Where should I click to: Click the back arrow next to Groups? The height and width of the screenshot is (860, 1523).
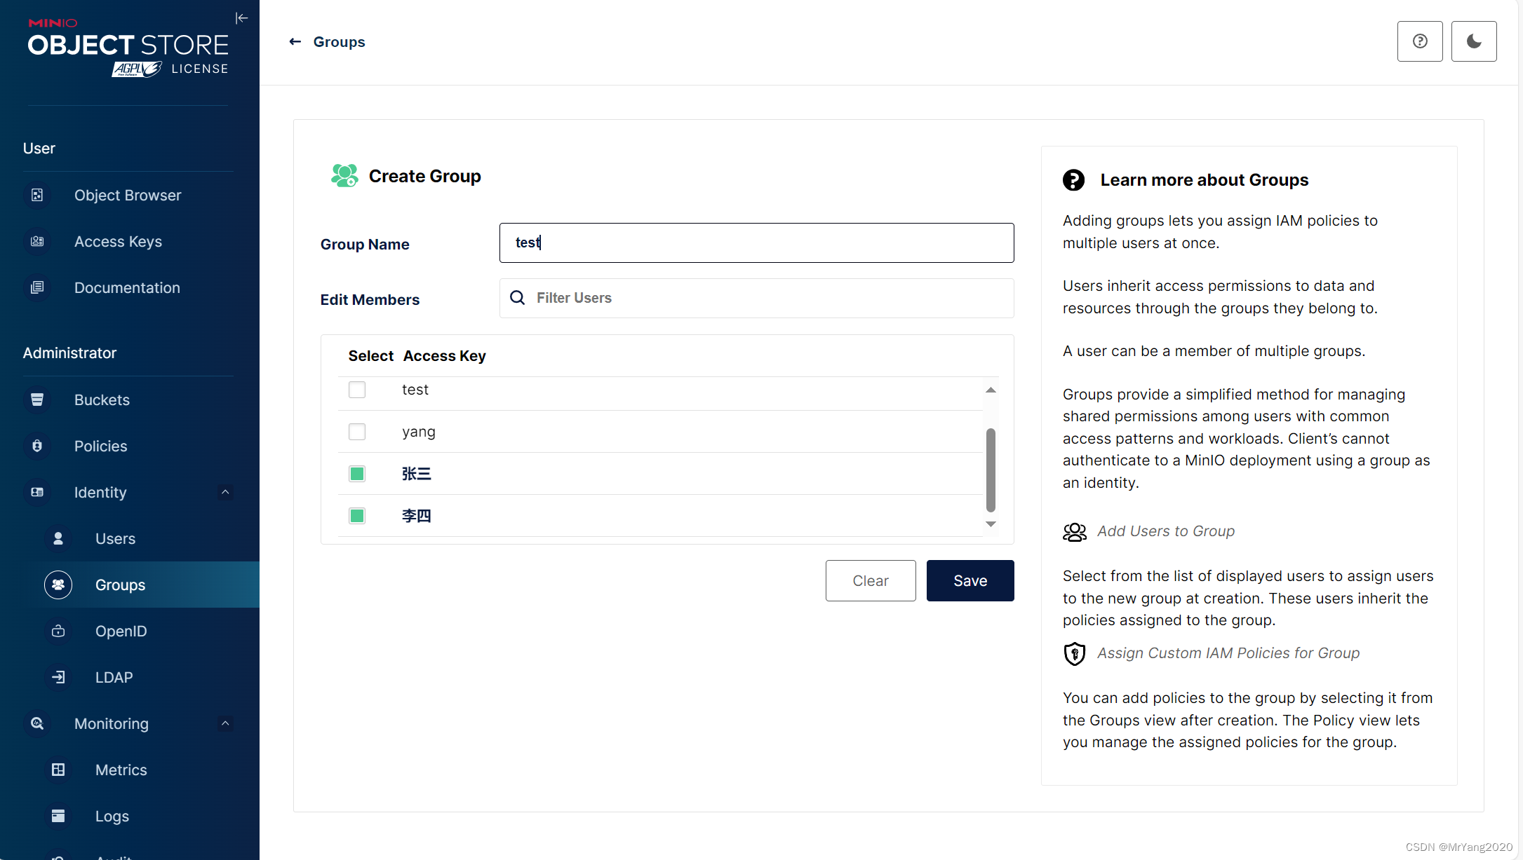point(295,42)
